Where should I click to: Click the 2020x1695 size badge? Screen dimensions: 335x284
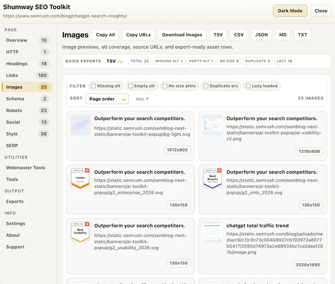[x=308, y=265]
